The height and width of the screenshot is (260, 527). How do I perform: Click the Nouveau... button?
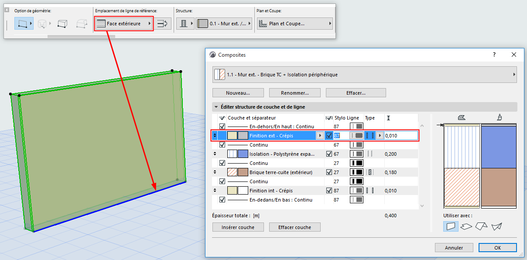pos(238,93)
